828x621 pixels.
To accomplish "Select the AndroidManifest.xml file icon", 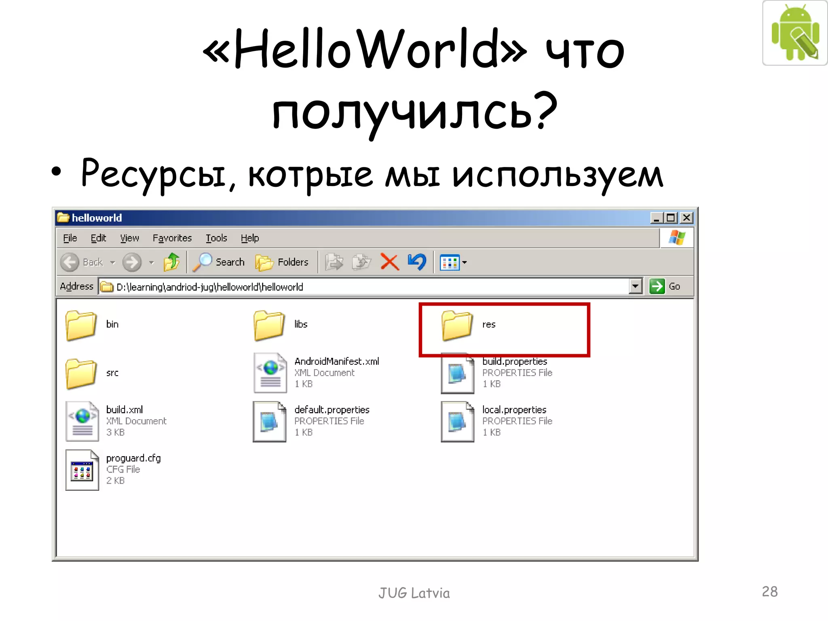I will [x=270, y=372].
